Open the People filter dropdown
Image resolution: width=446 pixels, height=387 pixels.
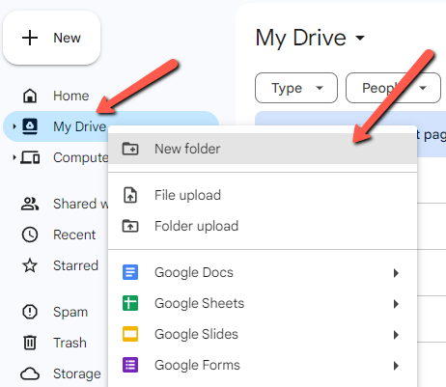pos(393,88)
